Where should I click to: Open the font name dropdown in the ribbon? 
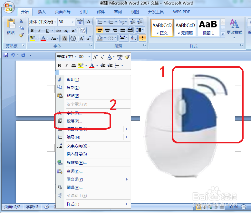[x=55, y=22]
